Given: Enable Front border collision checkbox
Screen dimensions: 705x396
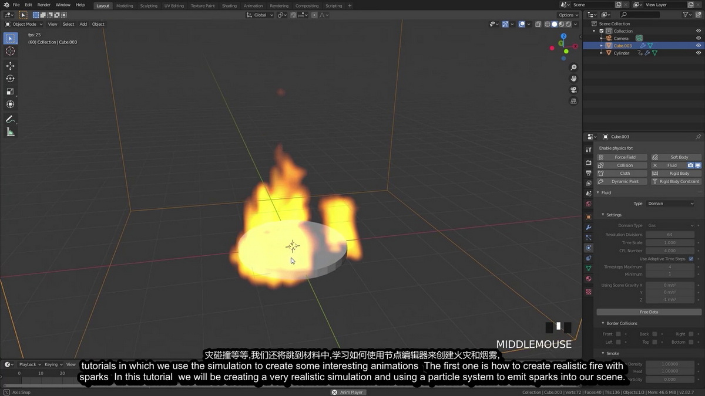Looking at the screenshot, I should (617, 334).
